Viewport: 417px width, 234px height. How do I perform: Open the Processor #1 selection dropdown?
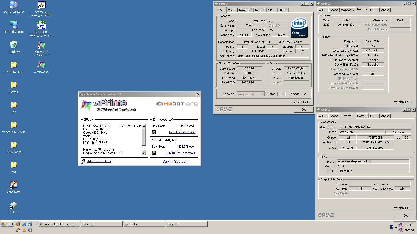(x=262, y=94)
